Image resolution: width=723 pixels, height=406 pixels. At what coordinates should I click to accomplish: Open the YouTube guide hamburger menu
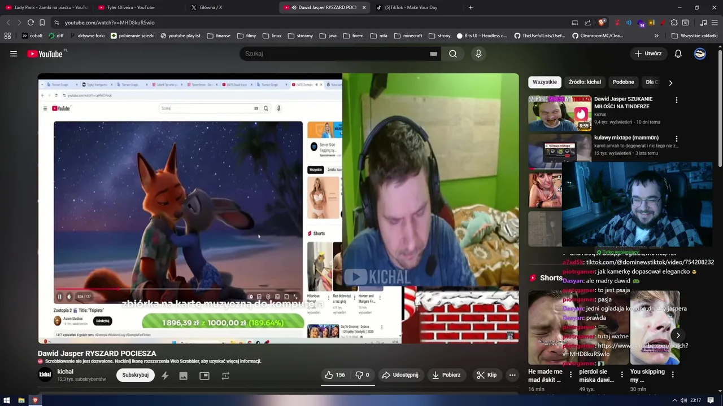pyautogui.click(x=14, y=54)
